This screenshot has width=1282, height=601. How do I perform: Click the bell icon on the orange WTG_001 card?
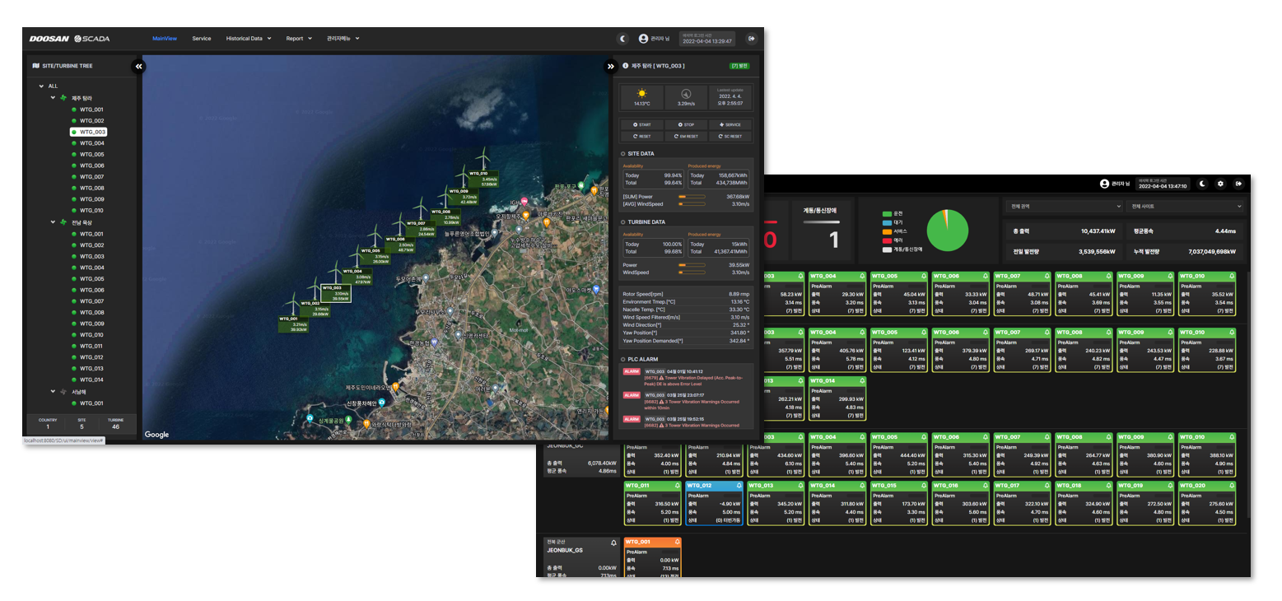point(677,542)
